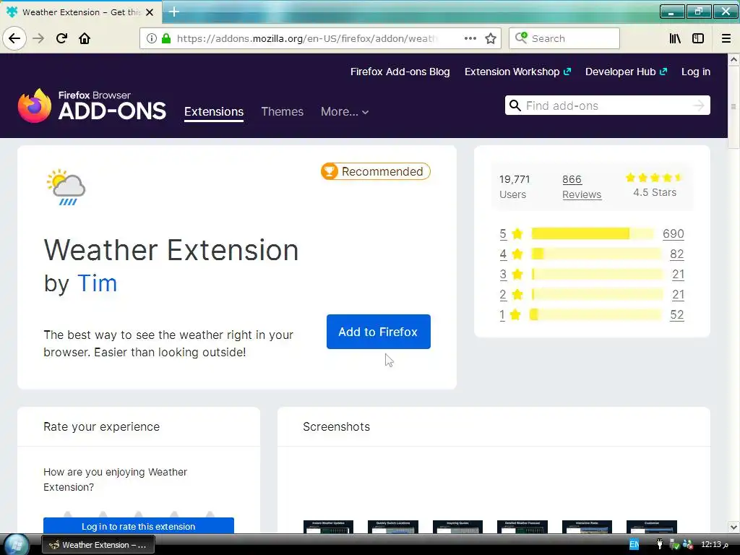Click the magnifier in Find add-ons box
740x555 pixels.
point(515,106)
